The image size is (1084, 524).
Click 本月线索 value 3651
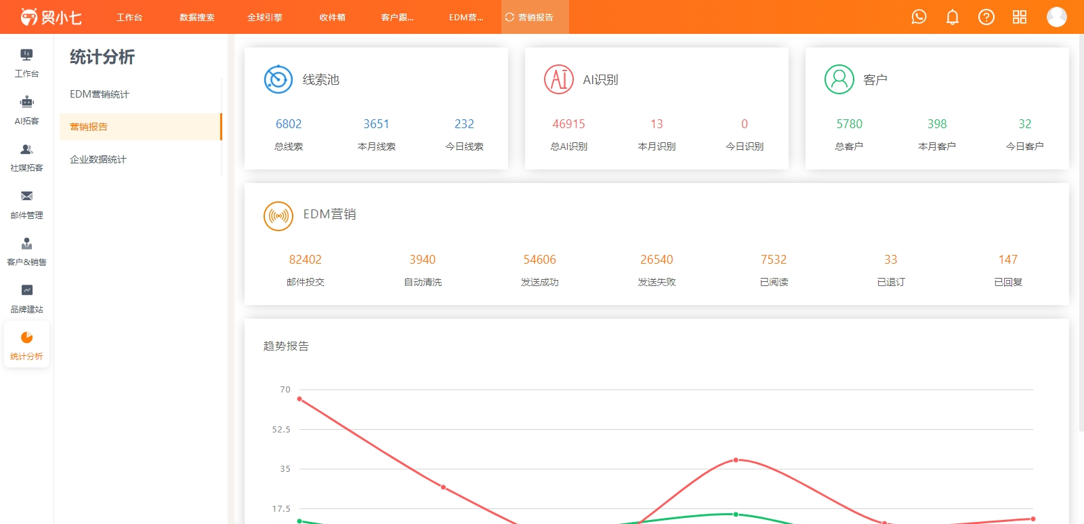click(377, 124)
